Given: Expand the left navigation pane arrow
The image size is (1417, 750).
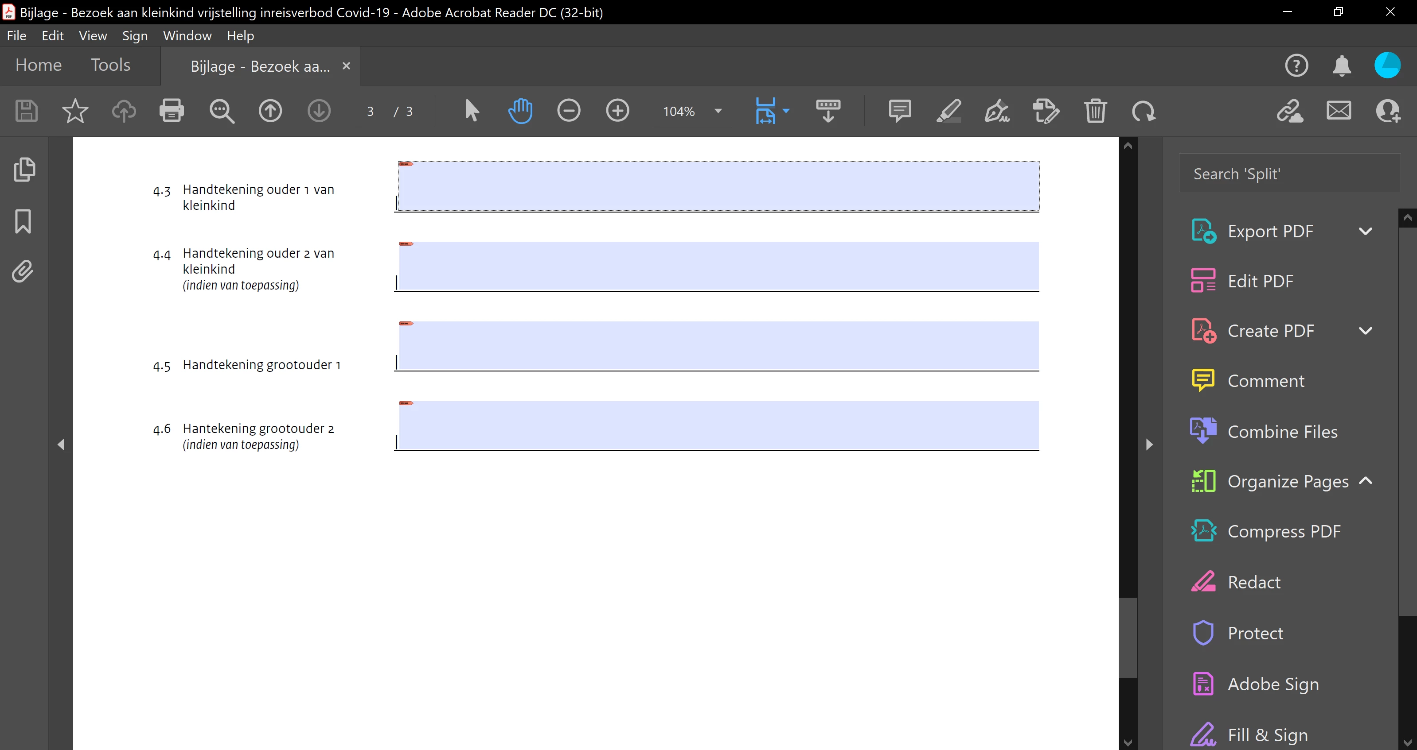Looking at the screenshot, I should click(61, 444).
